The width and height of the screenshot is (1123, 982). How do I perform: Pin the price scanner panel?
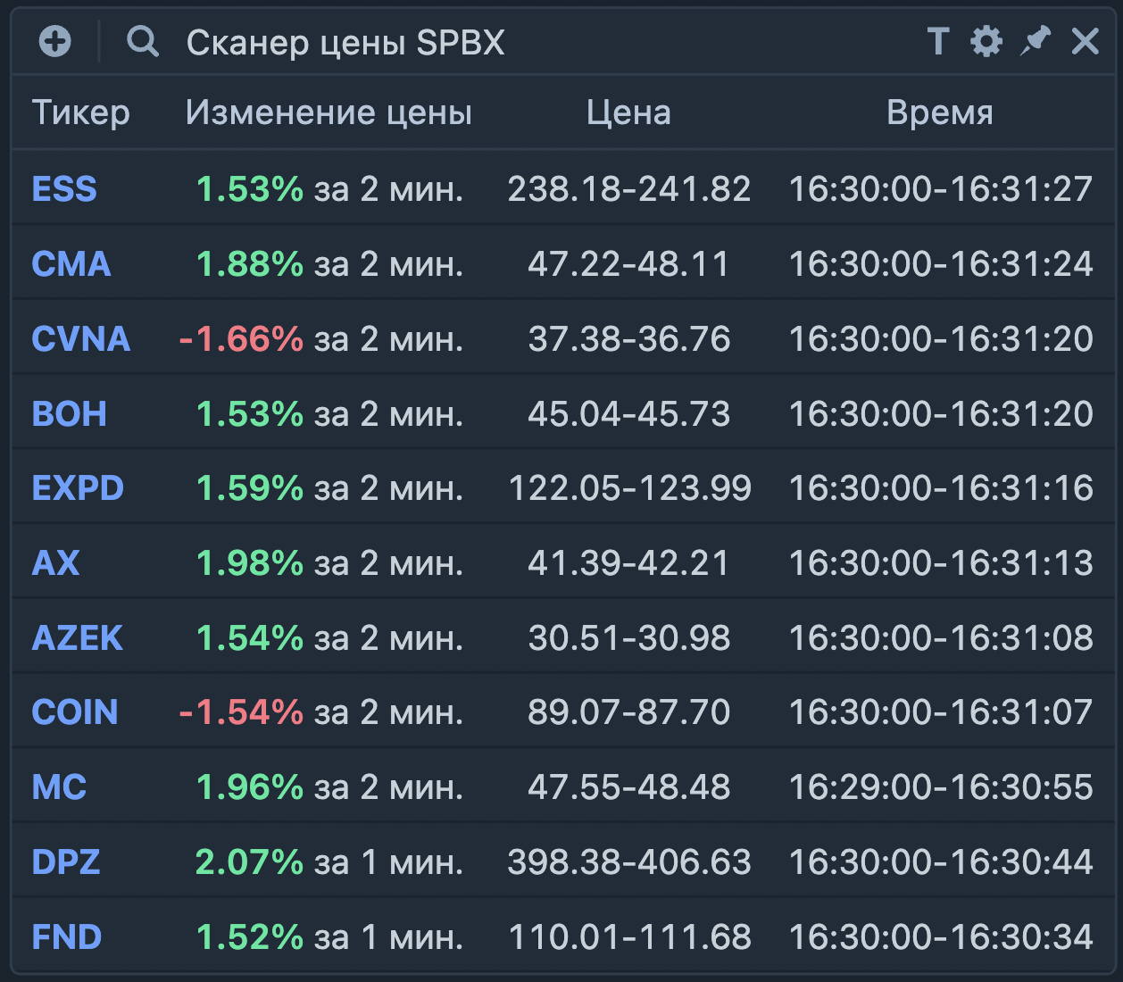tap(1036, 41)
